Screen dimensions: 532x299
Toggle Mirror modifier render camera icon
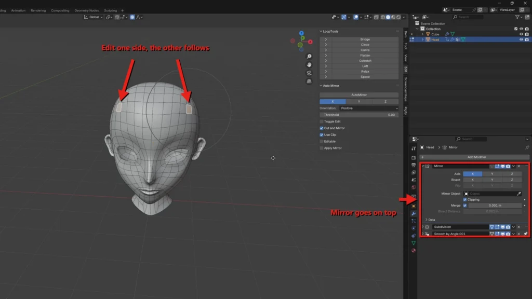pos(508,166)
